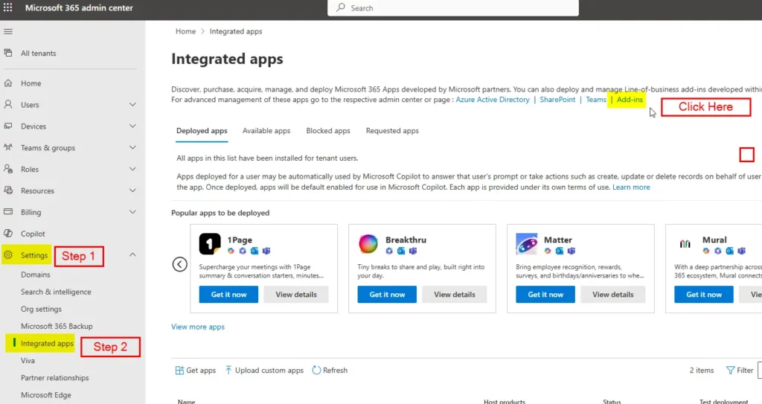This screenshot has width=762, height=404.
Task: Click the Home house icon in sidebar
Action: coord(8,83)
